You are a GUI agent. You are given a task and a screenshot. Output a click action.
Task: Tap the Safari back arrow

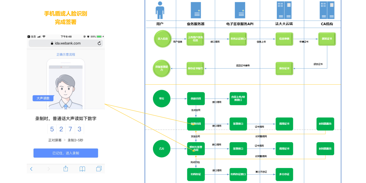pyautogui.click(x=31, y=169)
